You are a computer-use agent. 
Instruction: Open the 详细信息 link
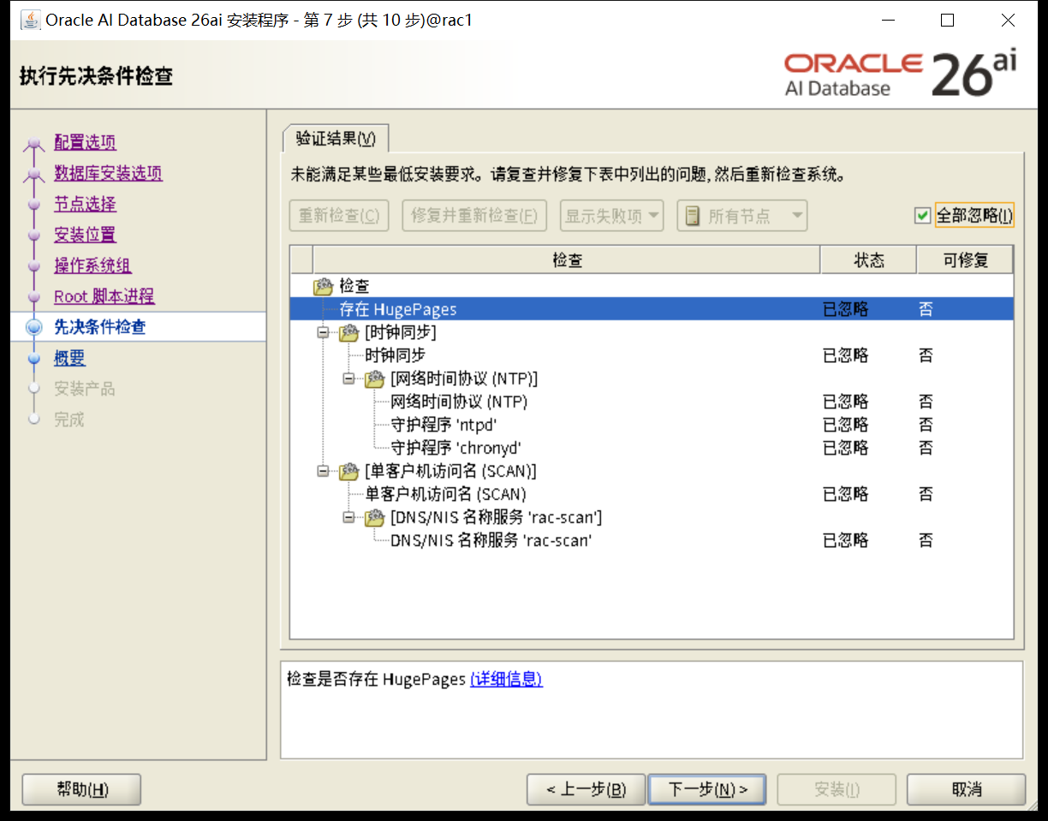(x=506, y=679)
